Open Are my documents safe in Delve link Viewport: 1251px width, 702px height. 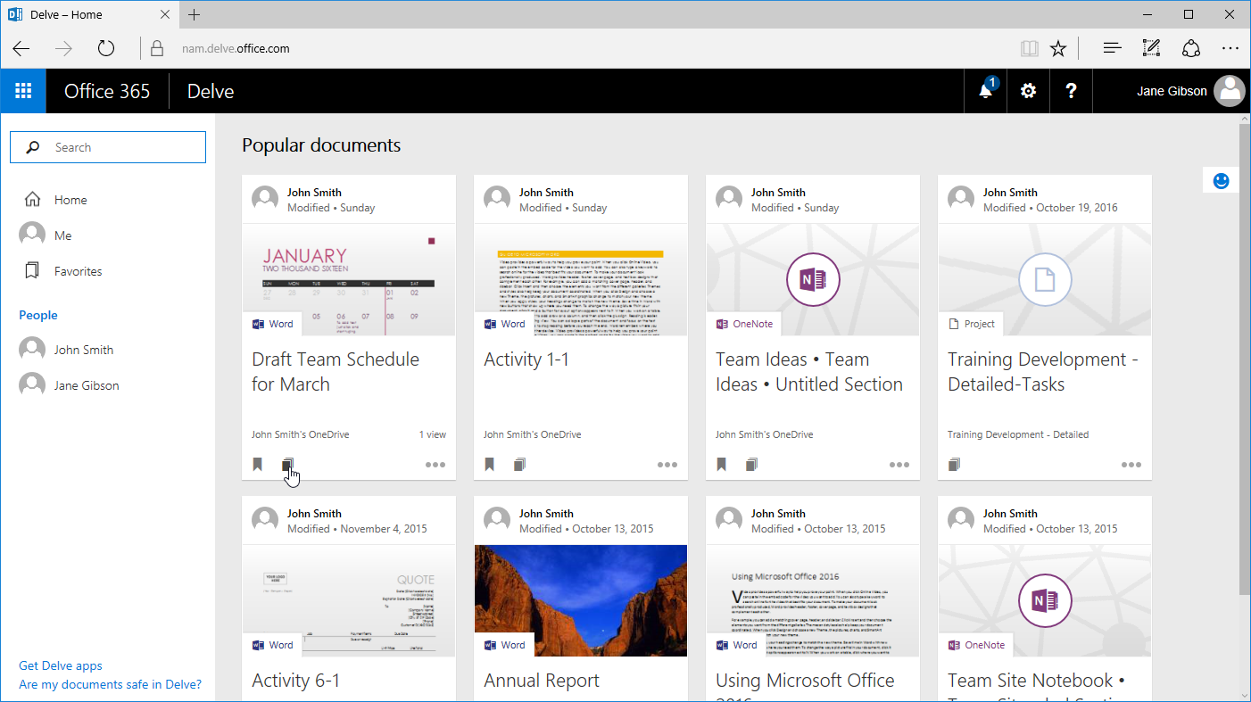111,684
